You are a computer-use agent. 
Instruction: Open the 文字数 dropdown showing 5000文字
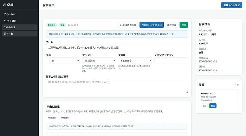[x=135, y=61]
